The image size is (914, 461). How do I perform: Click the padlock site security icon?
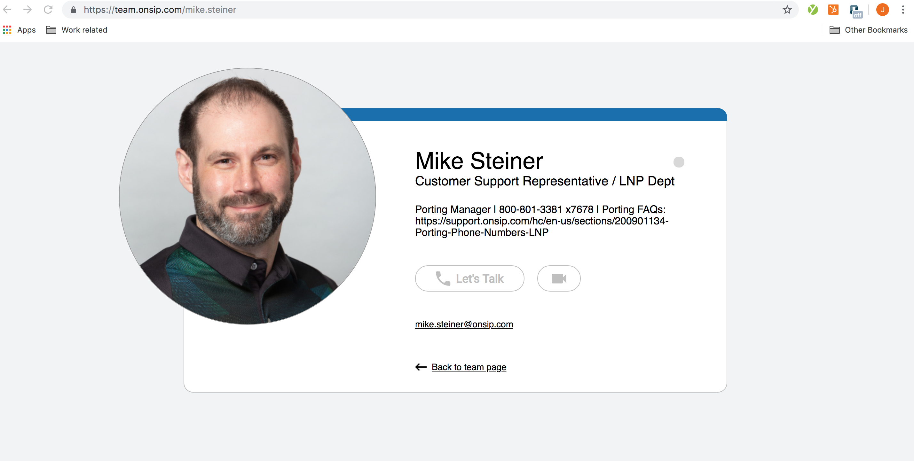pos(73,10)
